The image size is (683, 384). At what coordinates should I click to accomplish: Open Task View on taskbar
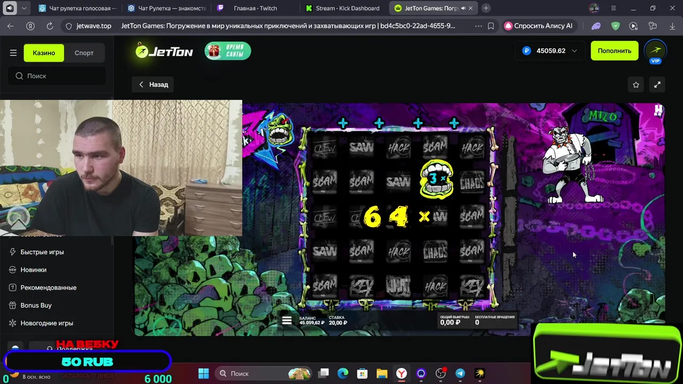coord(324,373)
